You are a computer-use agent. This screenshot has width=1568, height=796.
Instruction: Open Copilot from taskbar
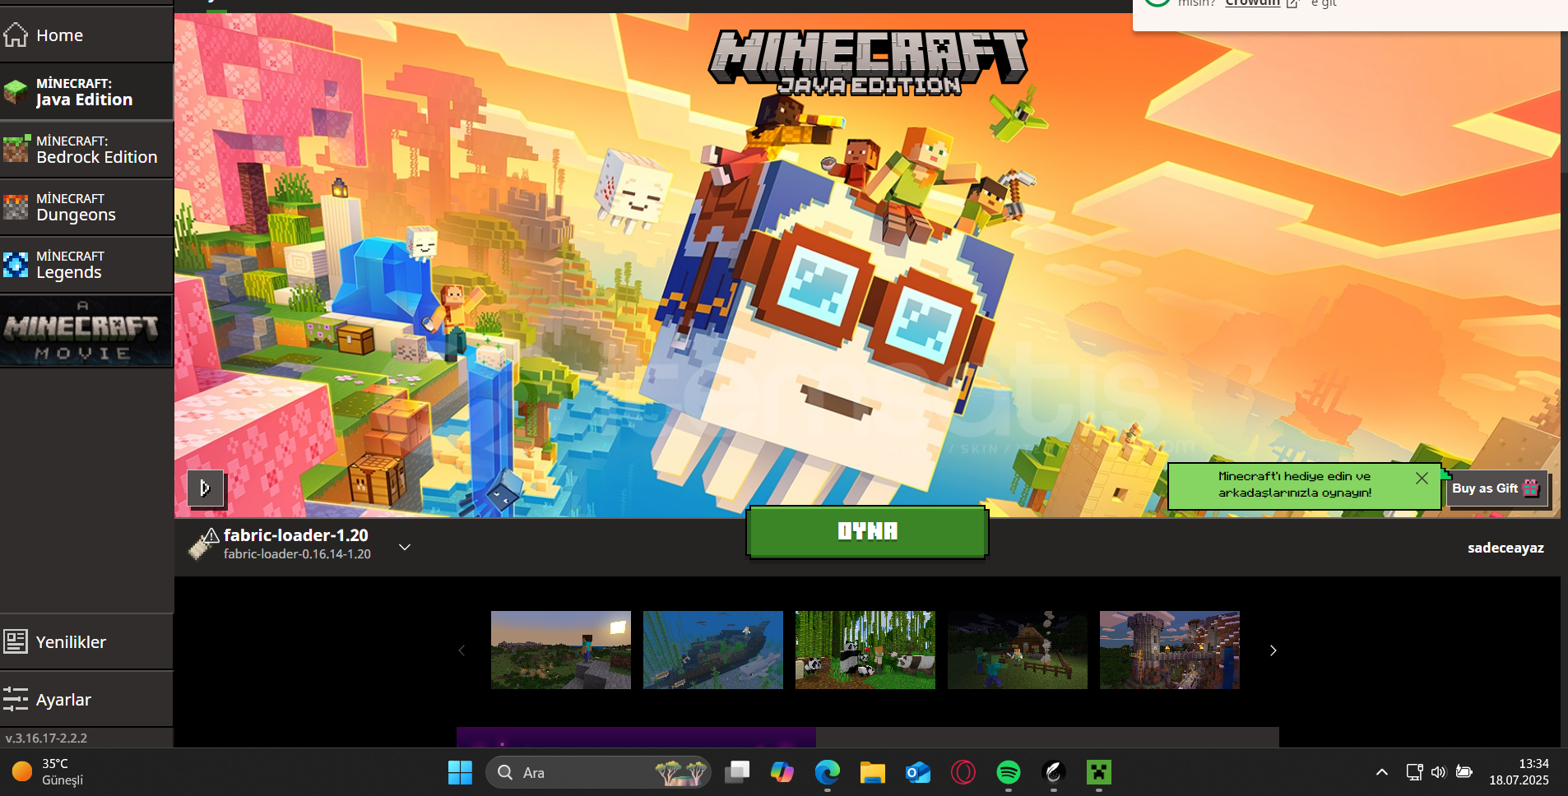pyautogui.click(x=782, y=772)
